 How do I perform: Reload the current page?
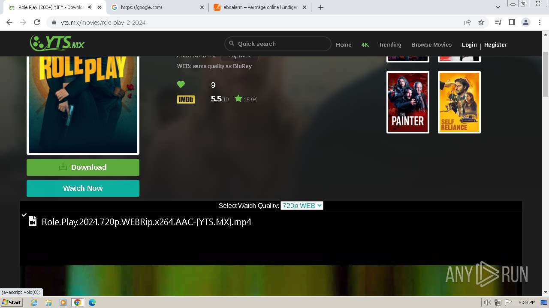(37, 23)
